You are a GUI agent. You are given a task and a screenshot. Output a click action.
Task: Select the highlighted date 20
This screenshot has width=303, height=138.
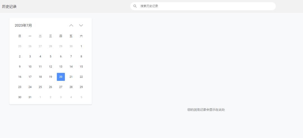(61, 77)
